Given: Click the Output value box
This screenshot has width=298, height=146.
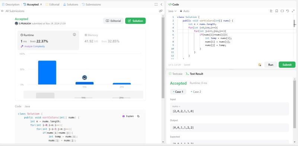Looking at the screenshot, I should click(x=229, y=127).
